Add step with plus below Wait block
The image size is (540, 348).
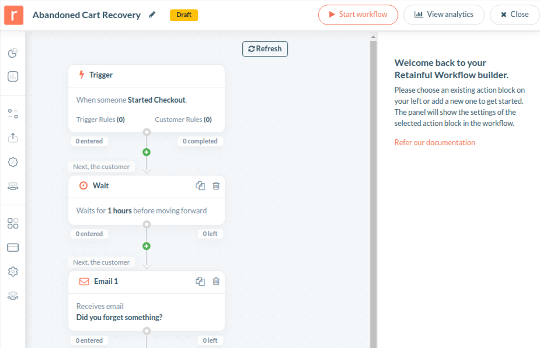pos(147,246)
